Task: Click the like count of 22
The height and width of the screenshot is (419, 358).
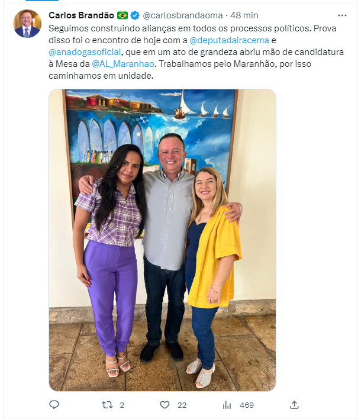Action: 182,405
